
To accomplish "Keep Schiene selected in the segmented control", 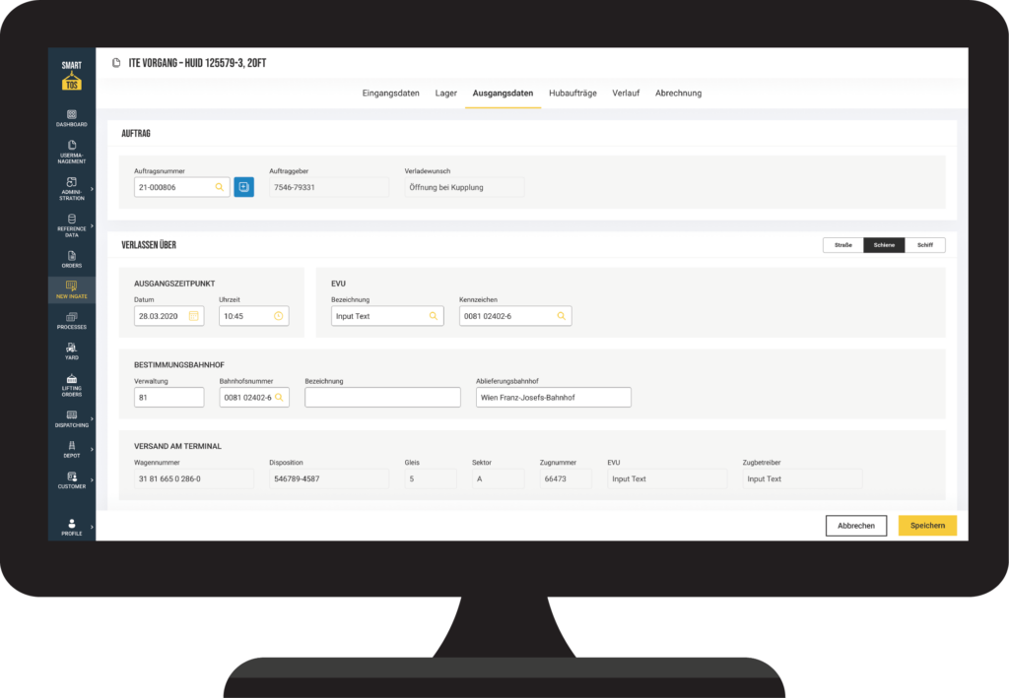I will coord(883,244).
